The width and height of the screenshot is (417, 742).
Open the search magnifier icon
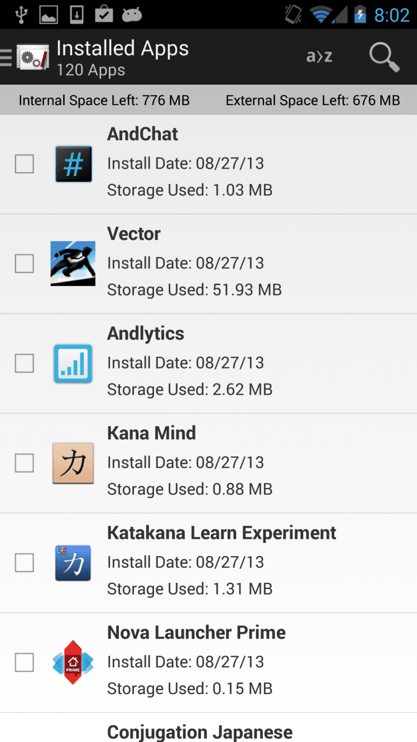[384, 57]
